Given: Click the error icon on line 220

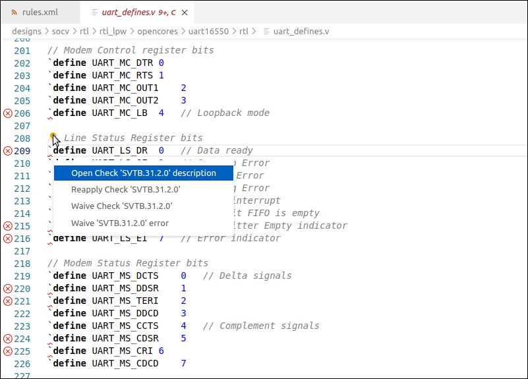Looking at the screenshot, I should (8, 289).
